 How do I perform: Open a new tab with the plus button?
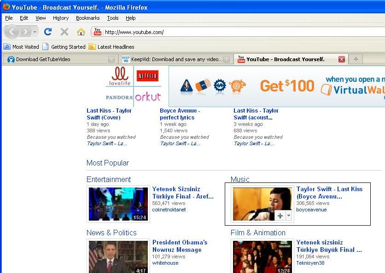click(356, 59)
